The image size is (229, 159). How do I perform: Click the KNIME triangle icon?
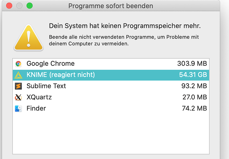point(18,75)
